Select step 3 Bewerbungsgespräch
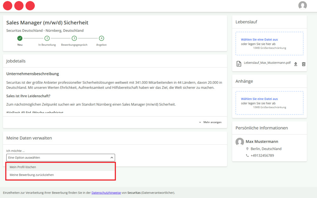317x198 pixels. (x=74, y=38)
